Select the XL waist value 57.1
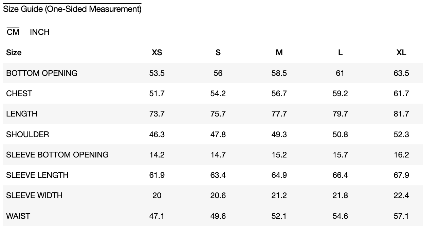 click(x=401, y=216)
